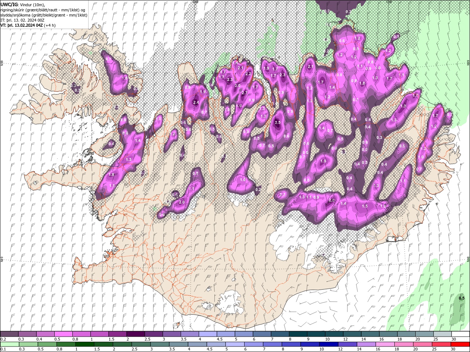This screenshot has height=352, width=470.
Task: Click the bold 0.5 value in offshore green rain area
Action: 462,298
